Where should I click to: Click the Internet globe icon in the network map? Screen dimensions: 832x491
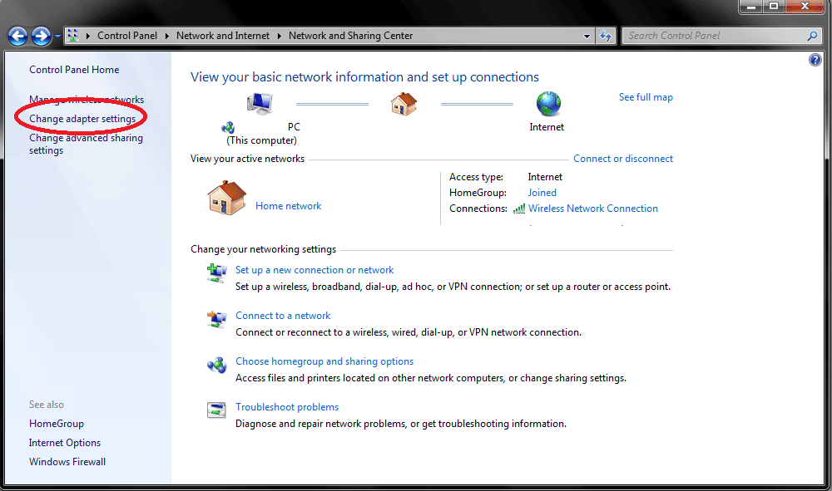(x=547, y=104)
